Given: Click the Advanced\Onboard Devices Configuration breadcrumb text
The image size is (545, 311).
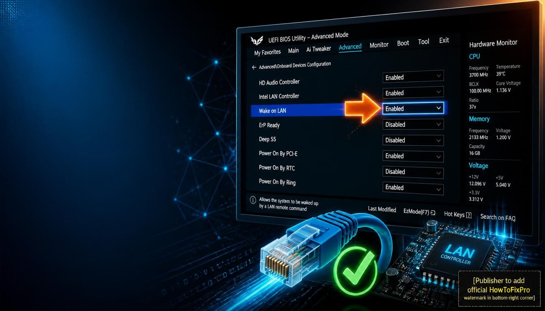Looking at the screenshot, I should tap(295, 65).
